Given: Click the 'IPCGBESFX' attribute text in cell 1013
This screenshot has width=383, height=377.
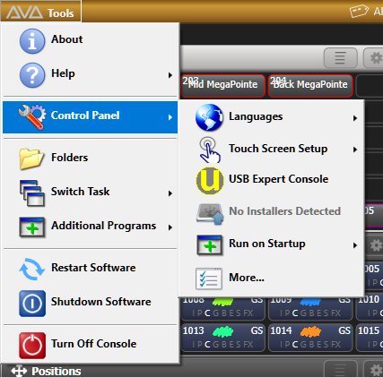Looking at the screenshot, I should [222, 345].
